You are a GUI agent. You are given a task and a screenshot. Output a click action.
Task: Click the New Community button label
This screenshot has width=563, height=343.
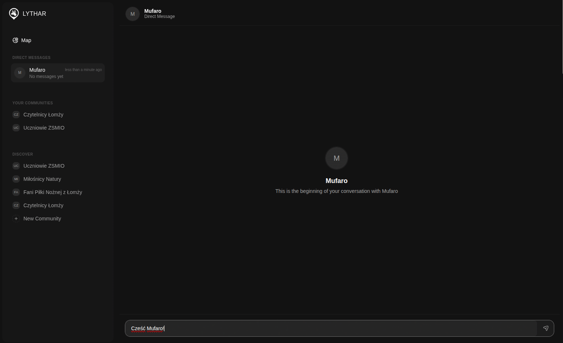pos(42,219)
